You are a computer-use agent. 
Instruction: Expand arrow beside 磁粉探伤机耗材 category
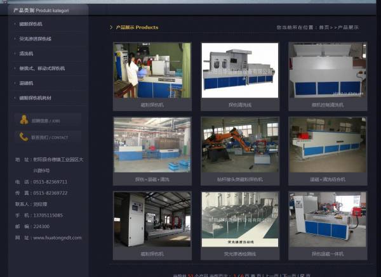pos(15,97)
